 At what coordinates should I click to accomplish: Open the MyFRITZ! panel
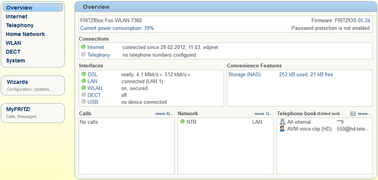(33, 113)
